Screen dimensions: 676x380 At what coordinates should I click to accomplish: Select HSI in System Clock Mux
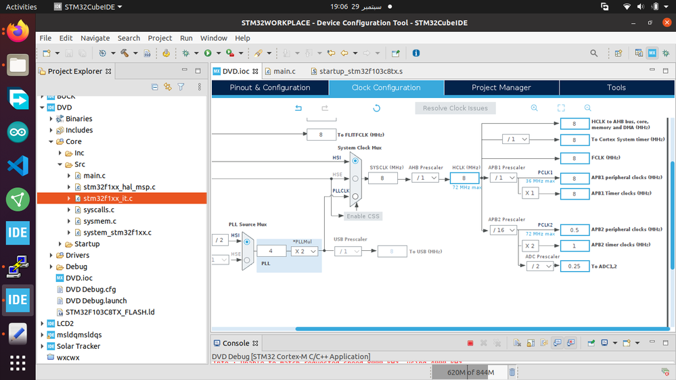point(355,161)
